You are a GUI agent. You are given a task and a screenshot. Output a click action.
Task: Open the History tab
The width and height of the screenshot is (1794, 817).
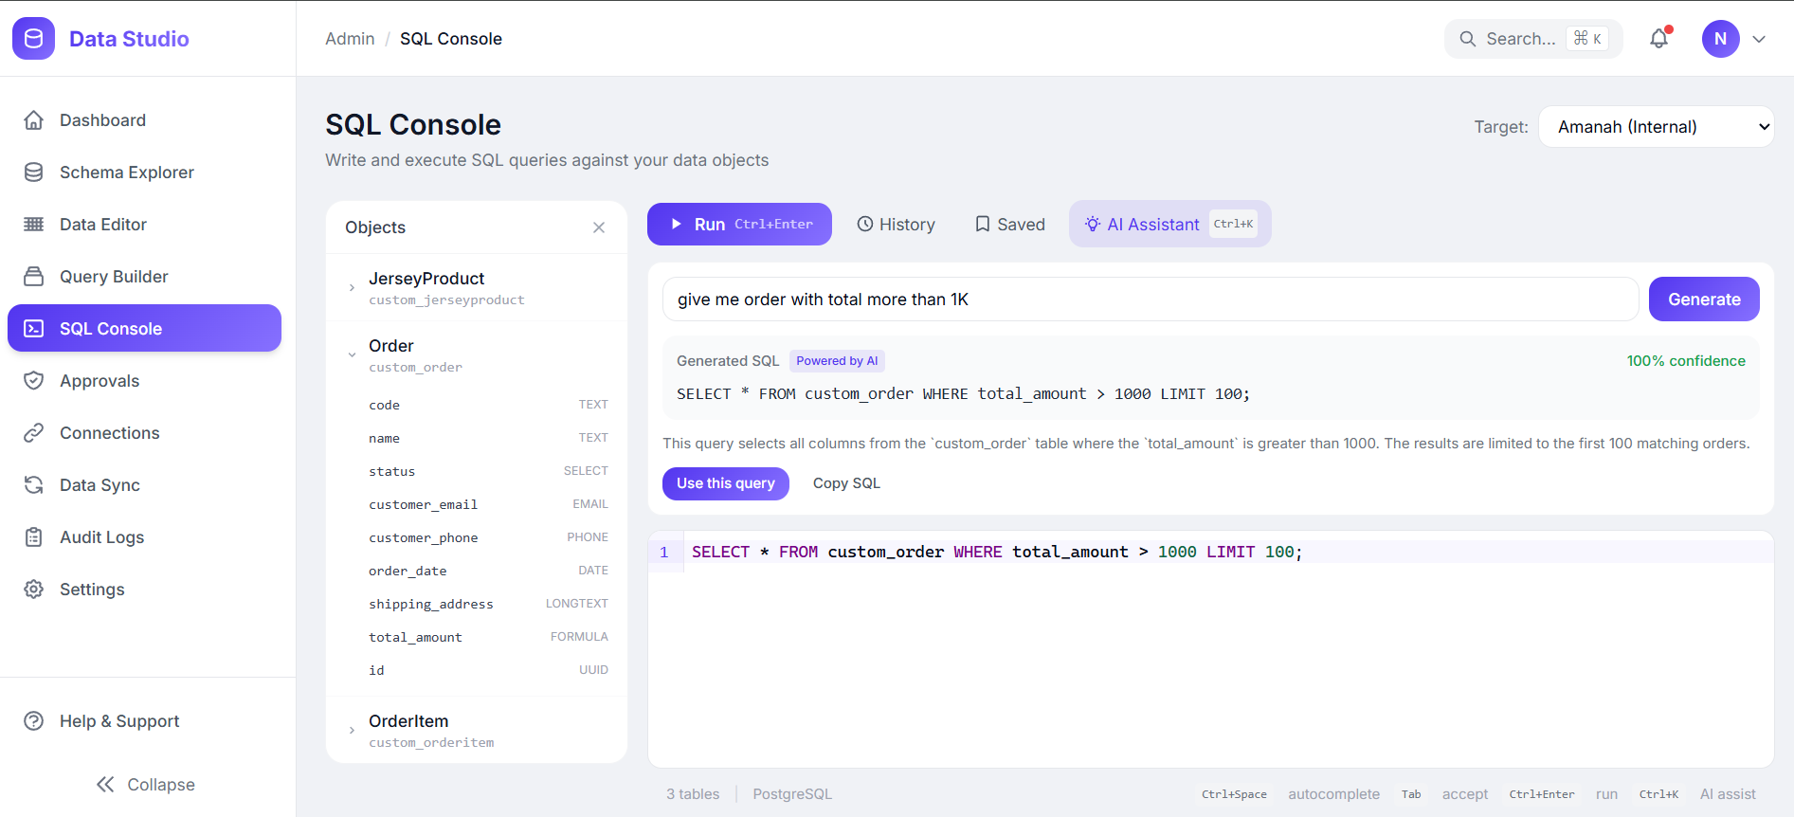(896, 225)
